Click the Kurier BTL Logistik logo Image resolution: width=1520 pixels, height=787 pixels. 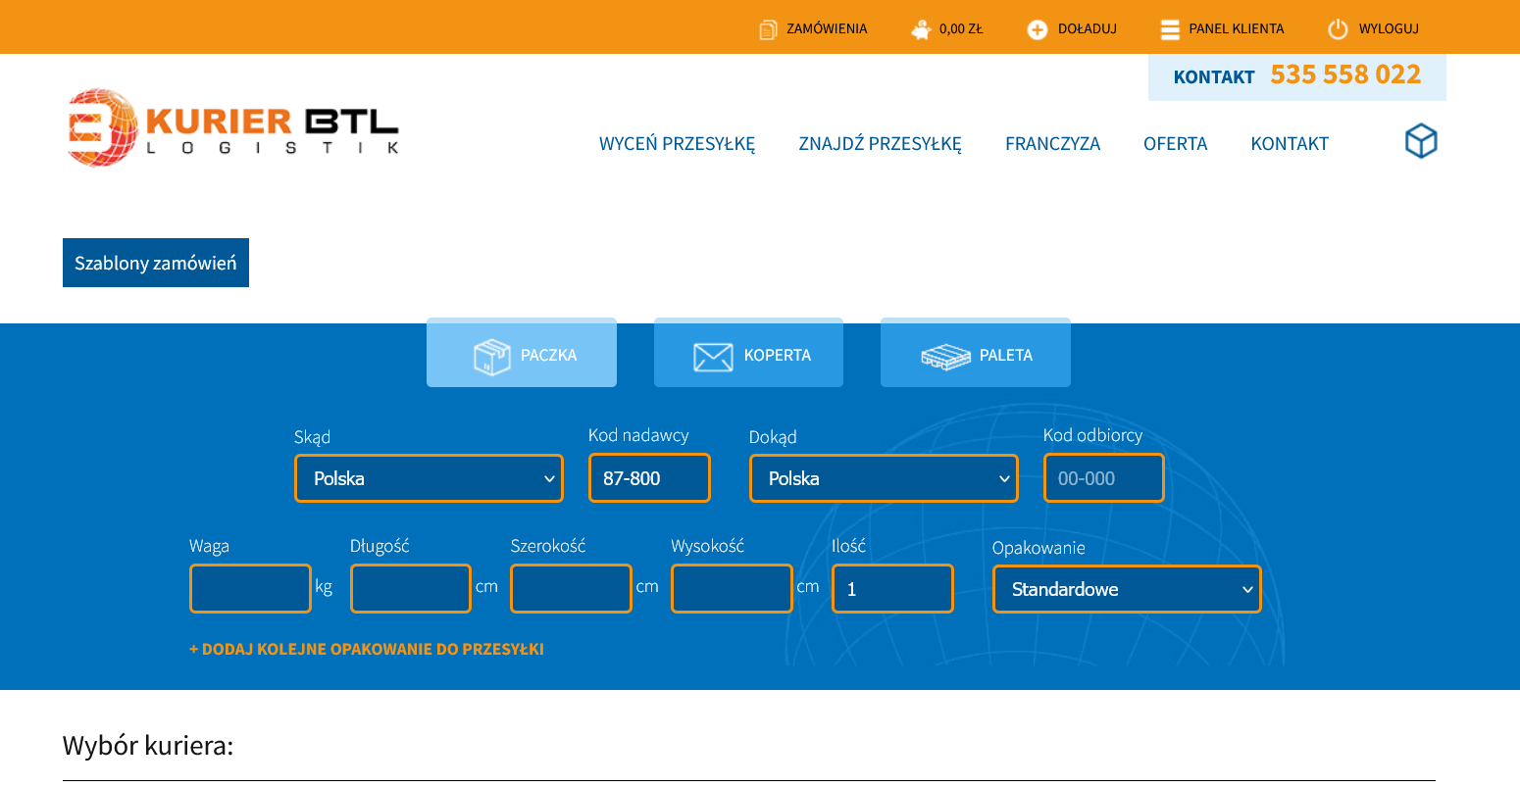[232, 127]
